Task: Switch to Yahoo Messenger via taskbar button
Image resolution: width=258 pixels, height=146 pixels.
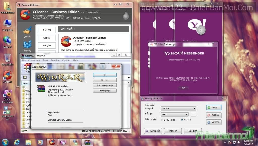Action: pos(63,142)
